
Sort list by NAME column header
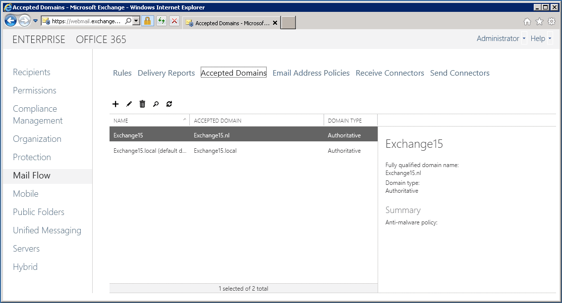click(150, 121)
